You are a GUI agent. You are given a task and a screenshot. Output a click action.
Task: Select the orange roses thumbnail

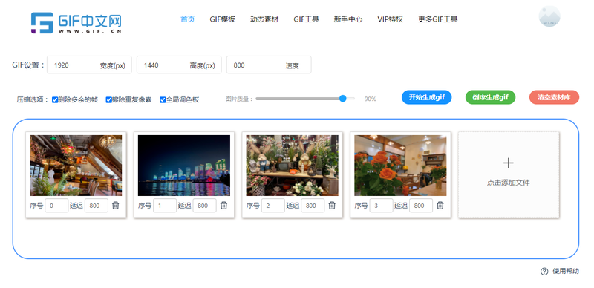coord(400,166)
